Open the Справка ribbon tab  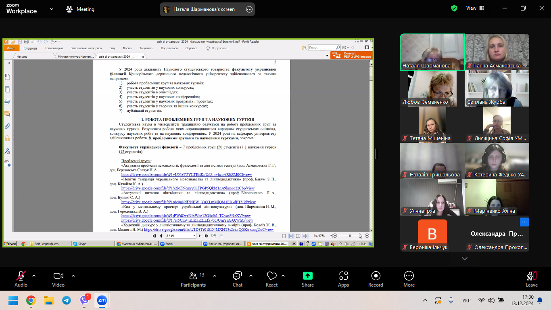point(191,48)
